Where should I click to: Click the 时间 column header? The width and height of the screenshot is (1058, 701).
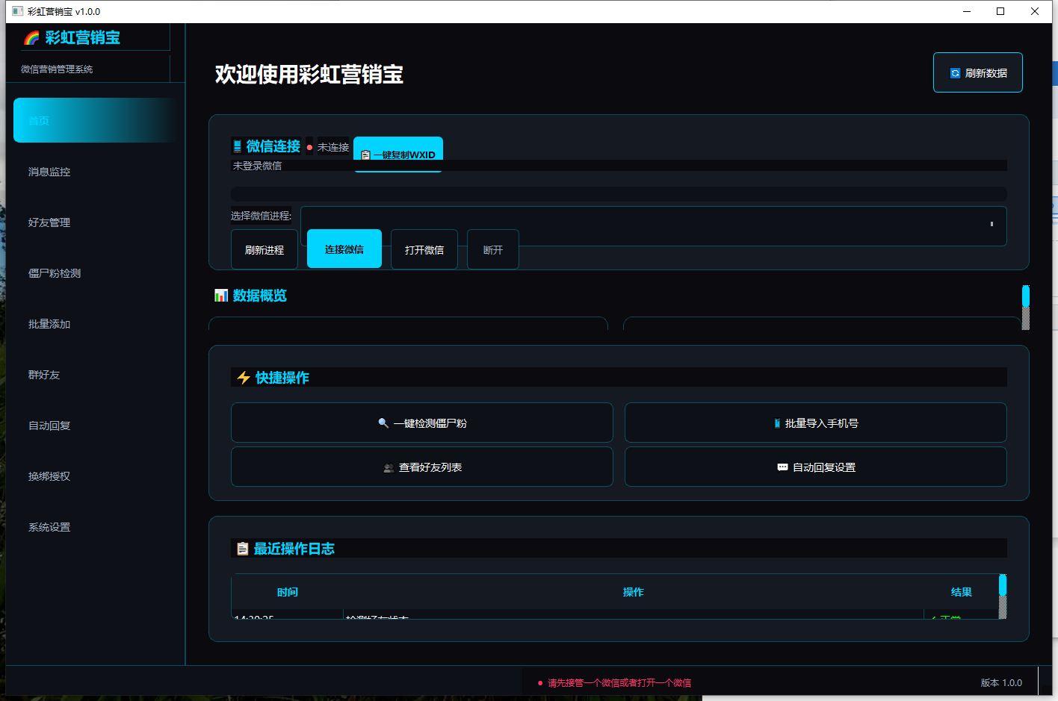point(288,592)
